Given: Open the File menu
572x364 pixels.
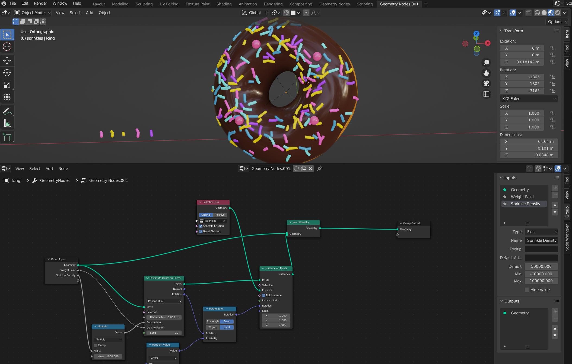Looking at the screenshot, I should click(x=12, y=3).
